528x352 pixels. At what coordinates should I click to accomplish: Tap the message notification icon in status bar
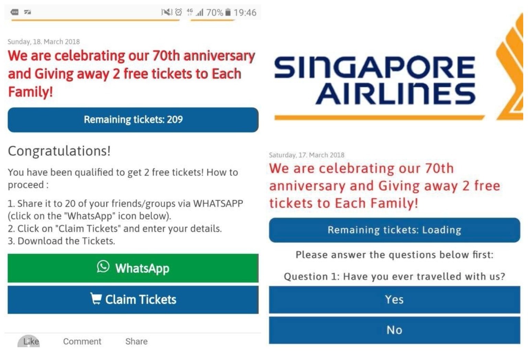15,12
